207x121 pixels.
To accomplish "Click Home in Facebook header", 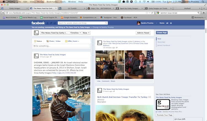I will 162,23.
